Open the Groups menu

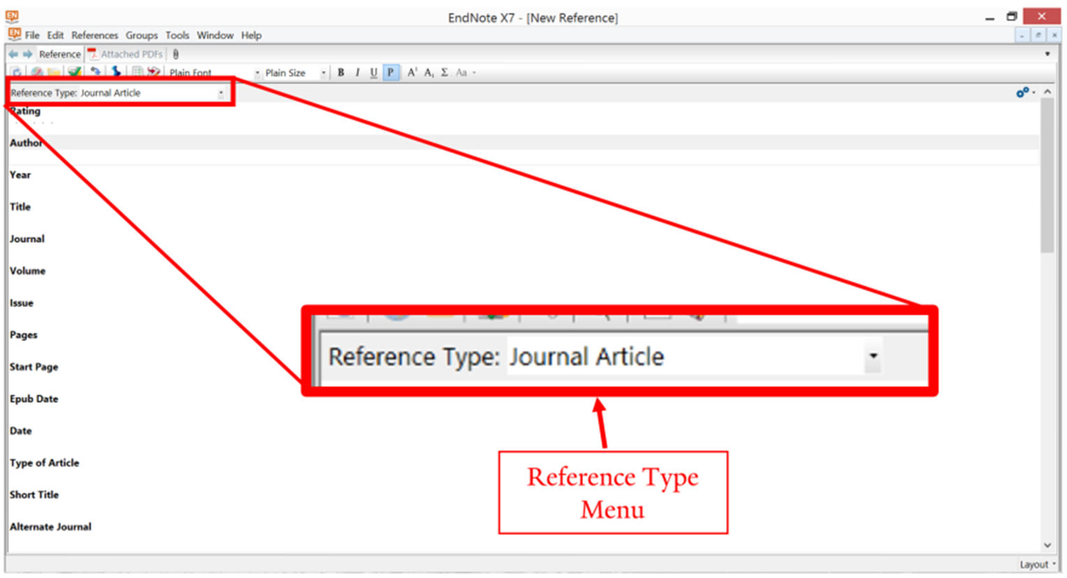pos(142,35)
